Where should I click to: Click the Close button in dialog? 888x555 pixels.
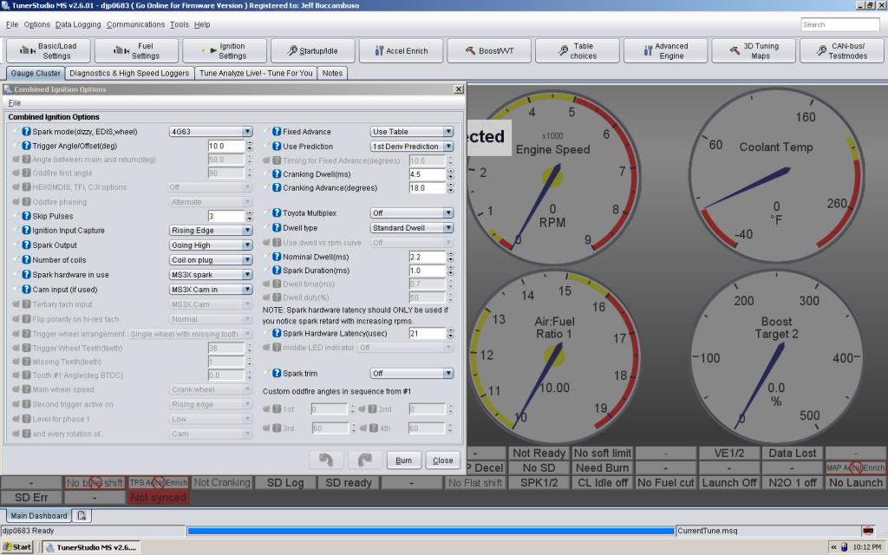(x=442, y=460)
